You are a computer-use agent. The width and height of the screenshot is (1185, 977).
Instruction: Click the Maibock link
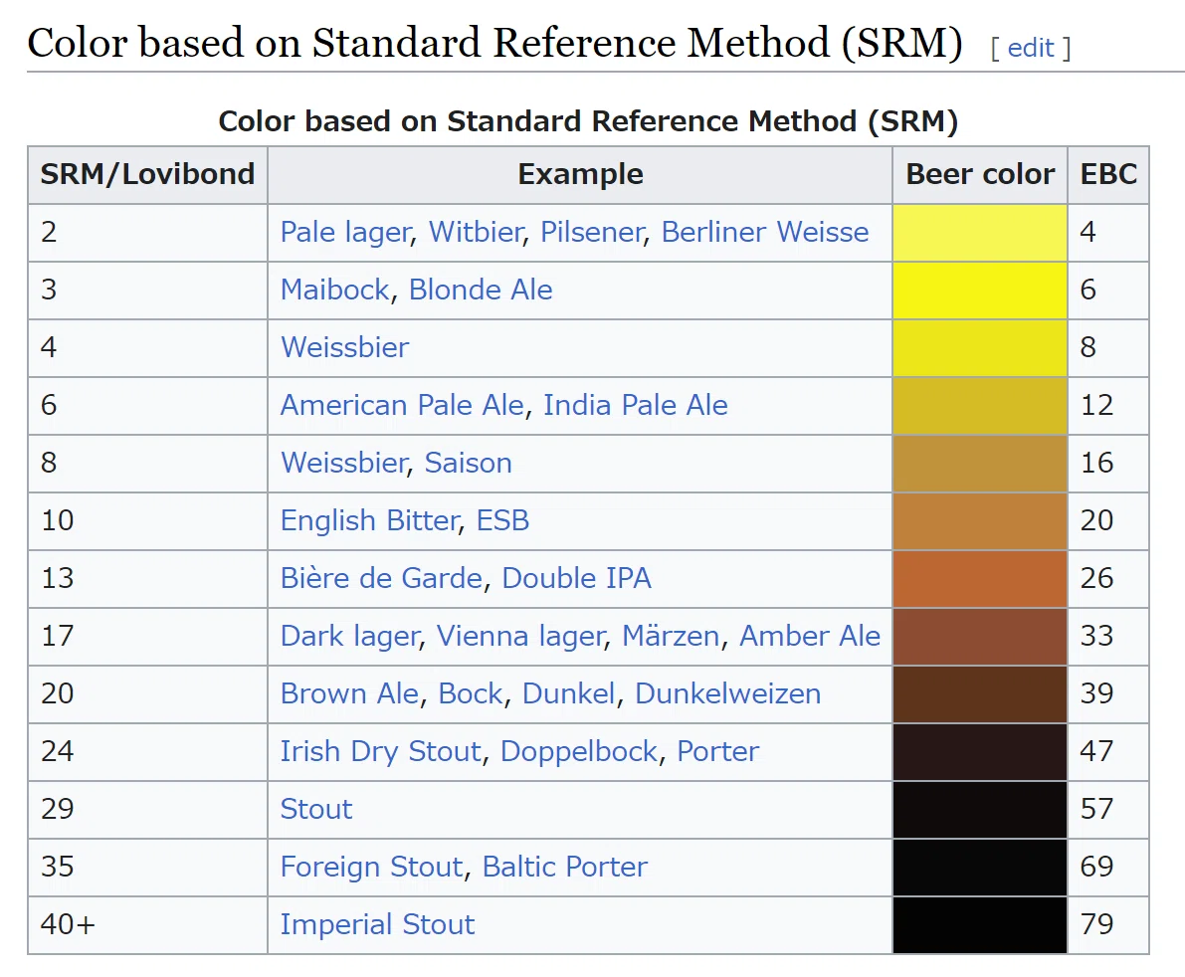click(335, 290)
